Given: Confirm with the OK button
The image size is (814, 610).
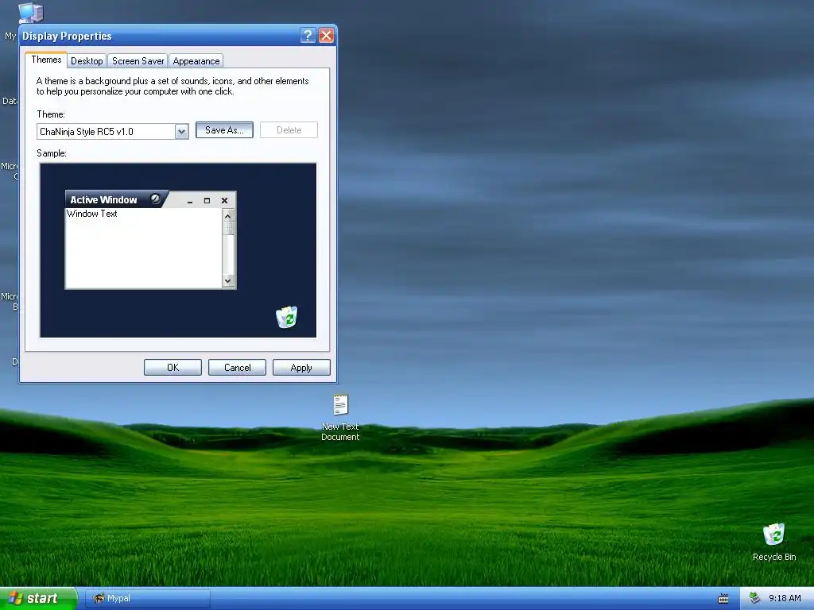Looking at the screenshot, I should coord(172,367).
